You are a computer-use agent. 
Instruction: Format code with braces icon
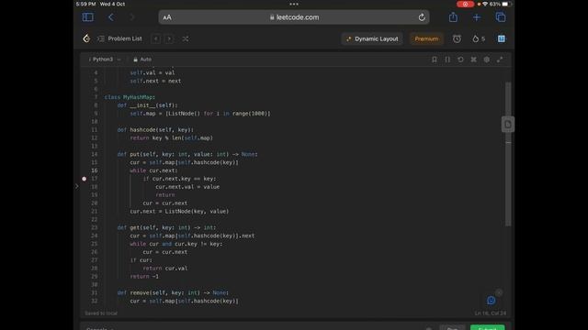click(447, 60)
